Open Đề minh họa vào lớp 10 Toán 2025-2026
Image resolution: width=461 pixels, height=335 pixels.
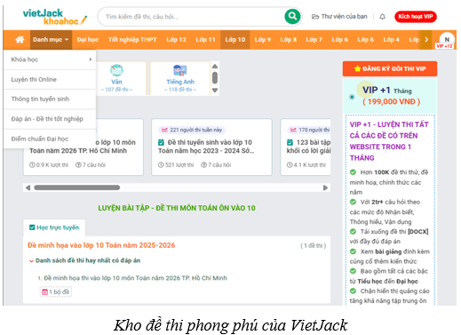click(x=101, y=245)
